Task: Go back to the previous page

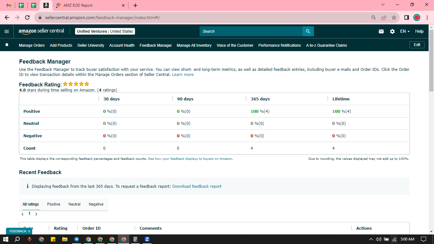Action: tap(7, 17)
